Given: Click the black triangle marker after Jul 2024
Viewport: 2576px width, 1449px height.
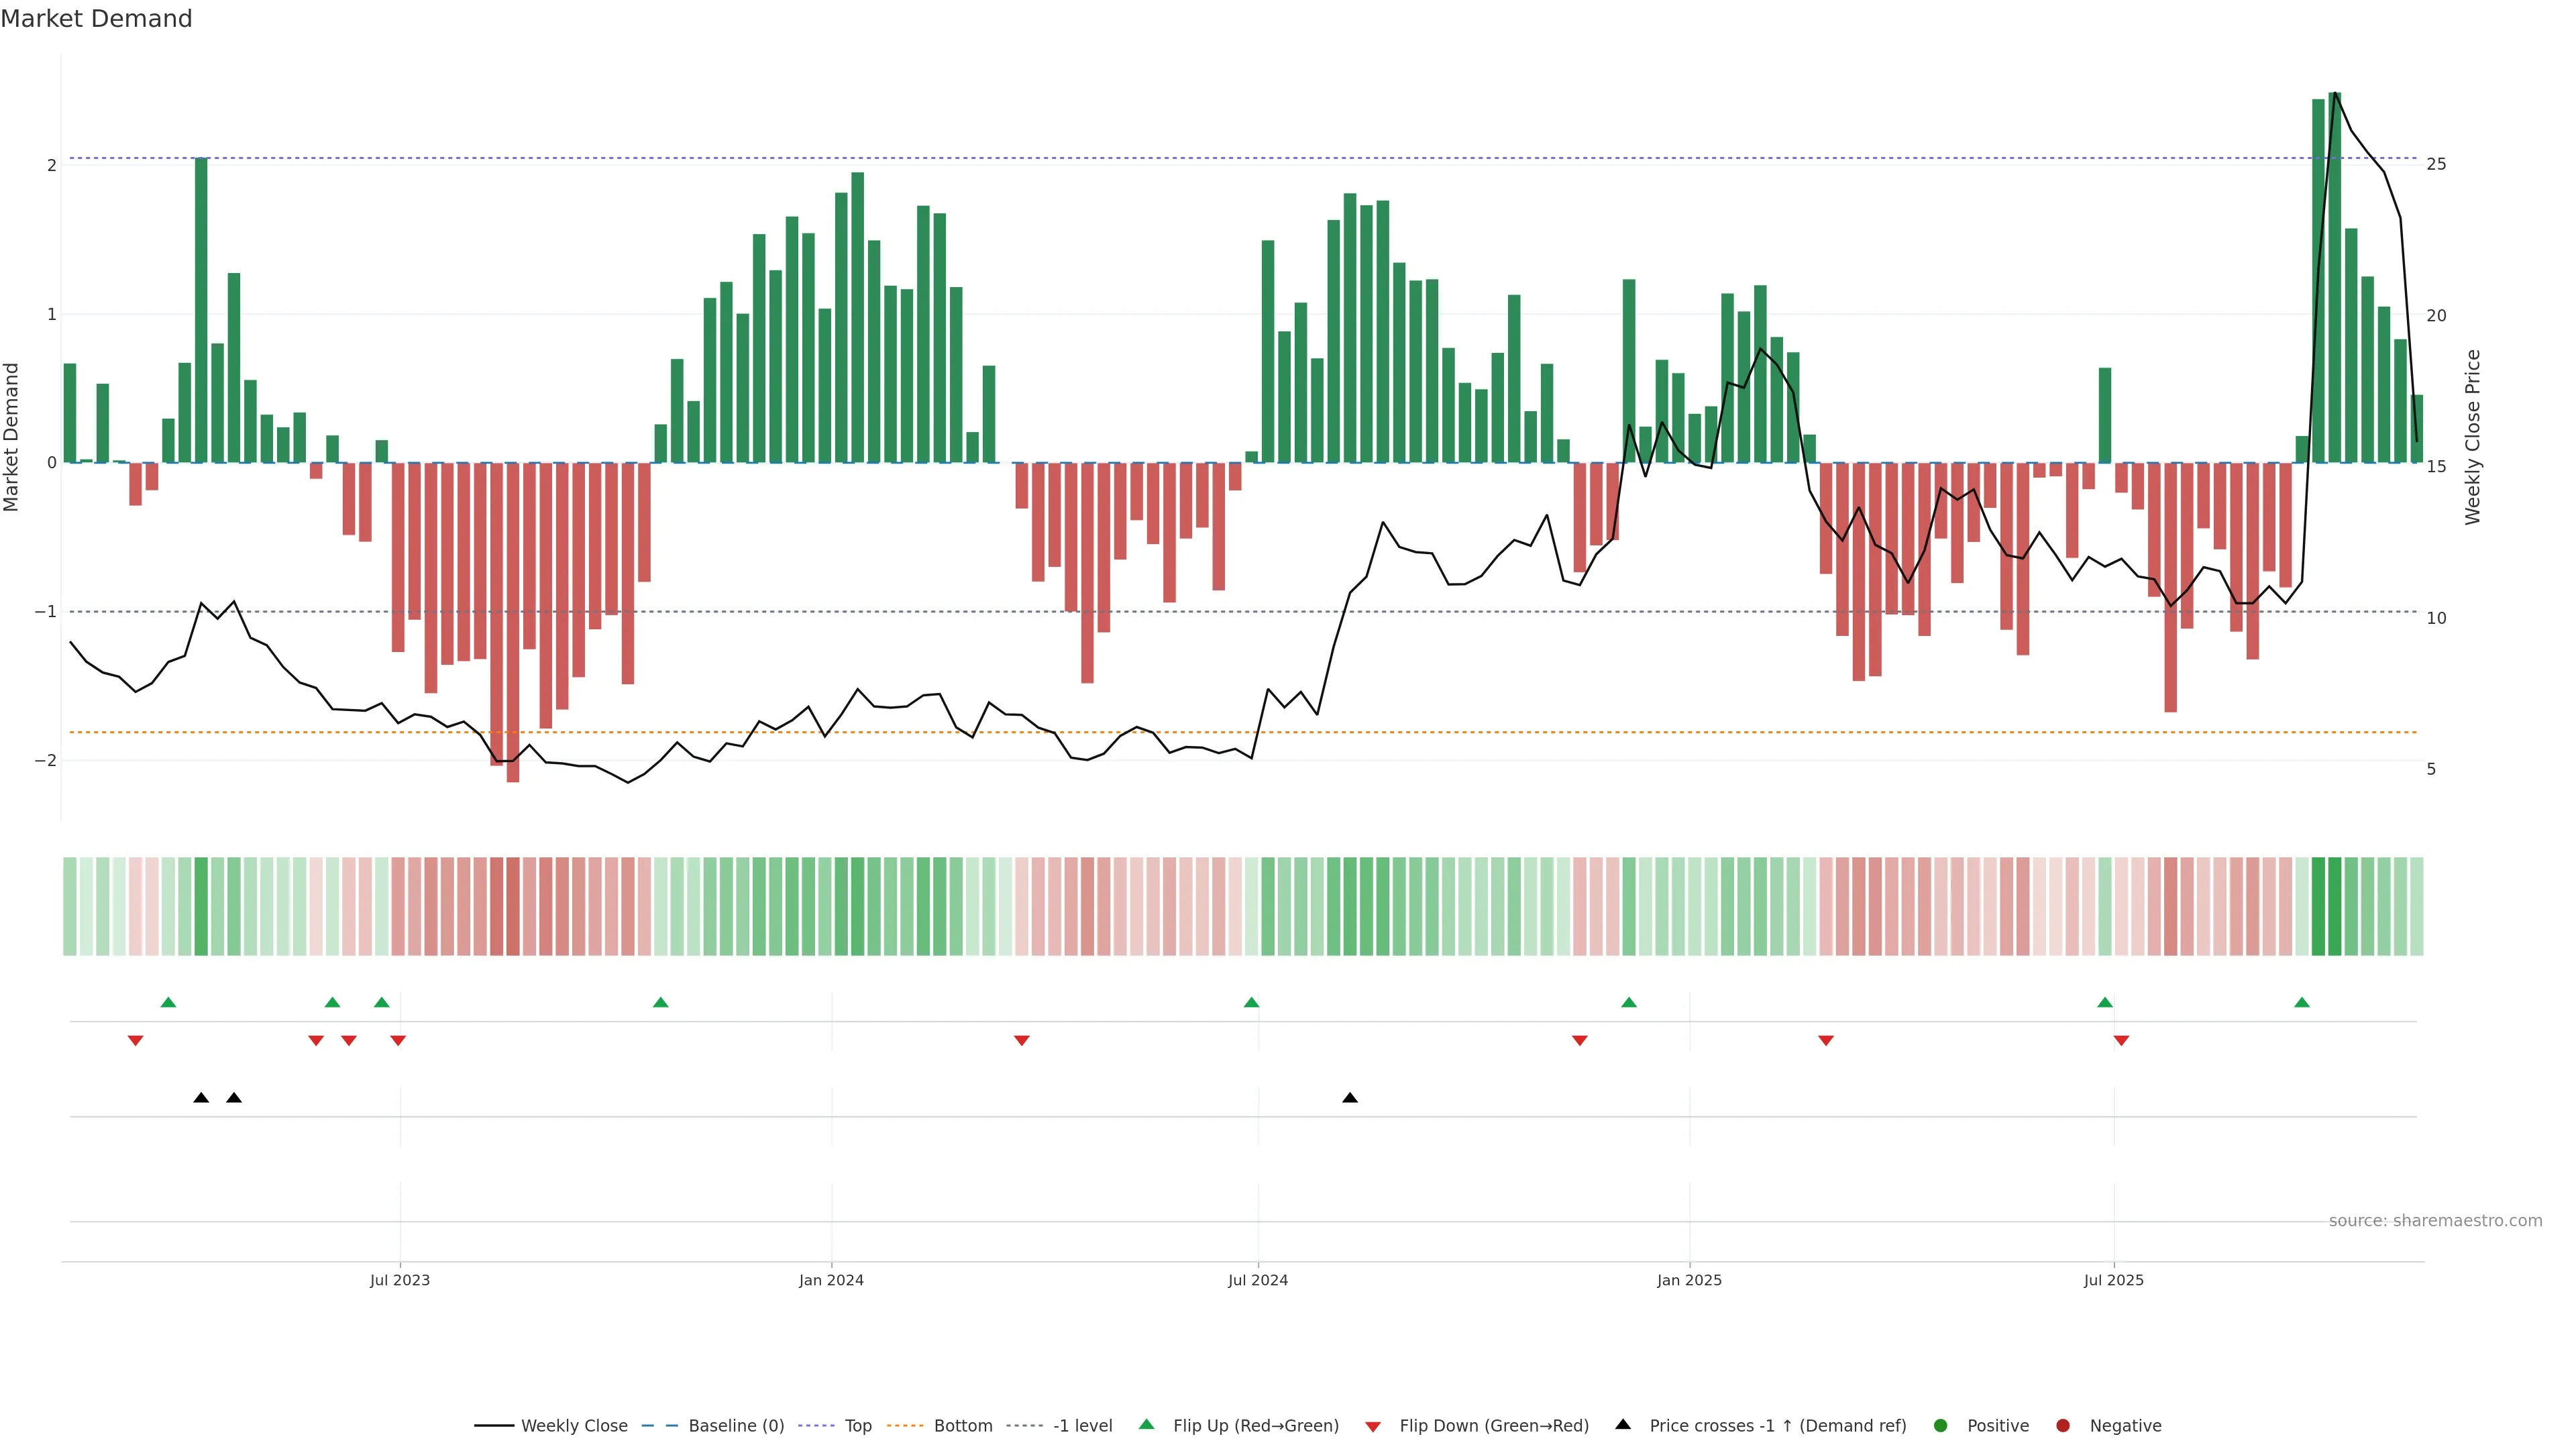Looking at the screenshot, I should click(1350, 1098).
